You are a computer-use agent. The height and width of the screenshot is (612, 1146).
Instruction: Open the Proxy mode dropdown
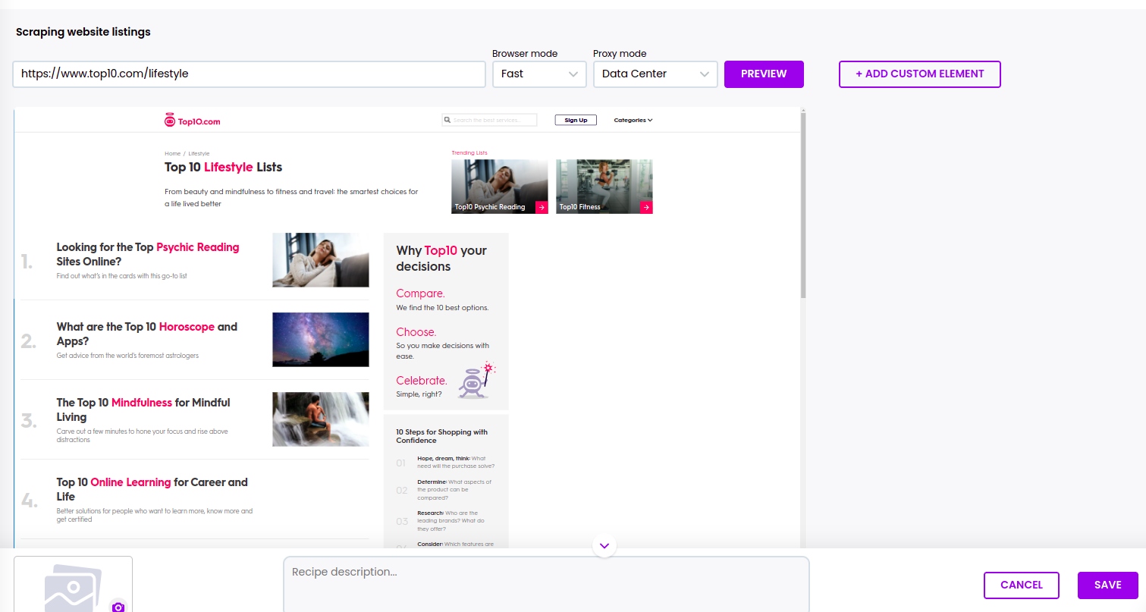[x=655, y=74]
